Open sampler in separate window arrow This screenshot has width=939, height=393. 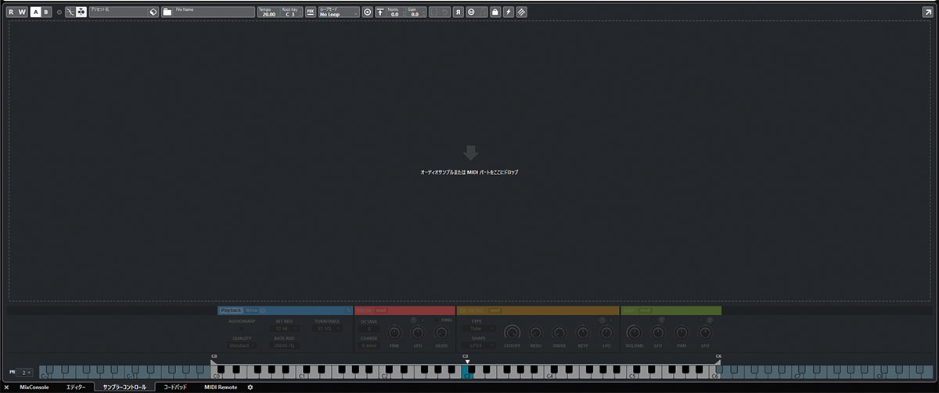tap(927, 12)
